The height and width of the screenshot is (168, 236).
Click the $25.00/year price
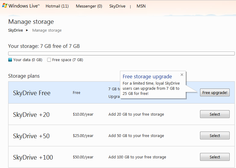click(x=83, y=135)
